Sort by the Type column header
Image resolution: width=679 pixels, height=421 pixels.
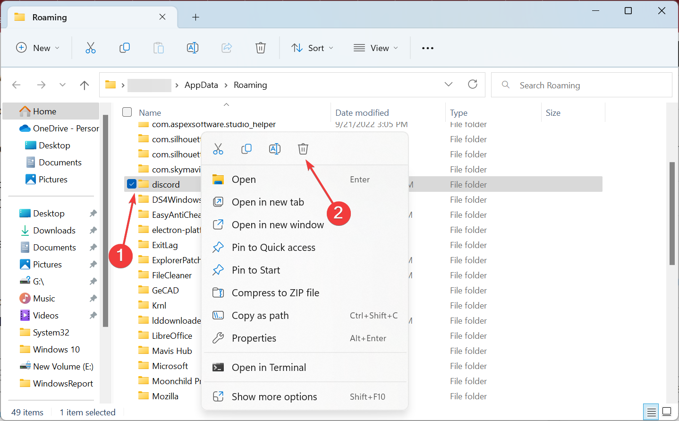[458, 113]
